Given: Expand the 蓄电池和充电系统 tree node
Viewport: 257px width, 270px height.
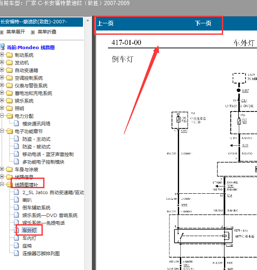Looking at the screenshot, I should pyautogui.click(x=2, y=93).
